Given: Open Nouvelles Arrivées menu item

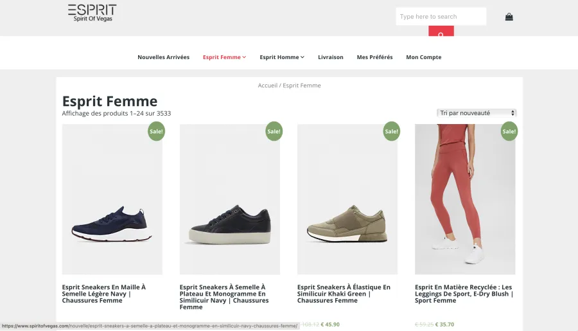Looking at the screenshot, I should [163, 57].
